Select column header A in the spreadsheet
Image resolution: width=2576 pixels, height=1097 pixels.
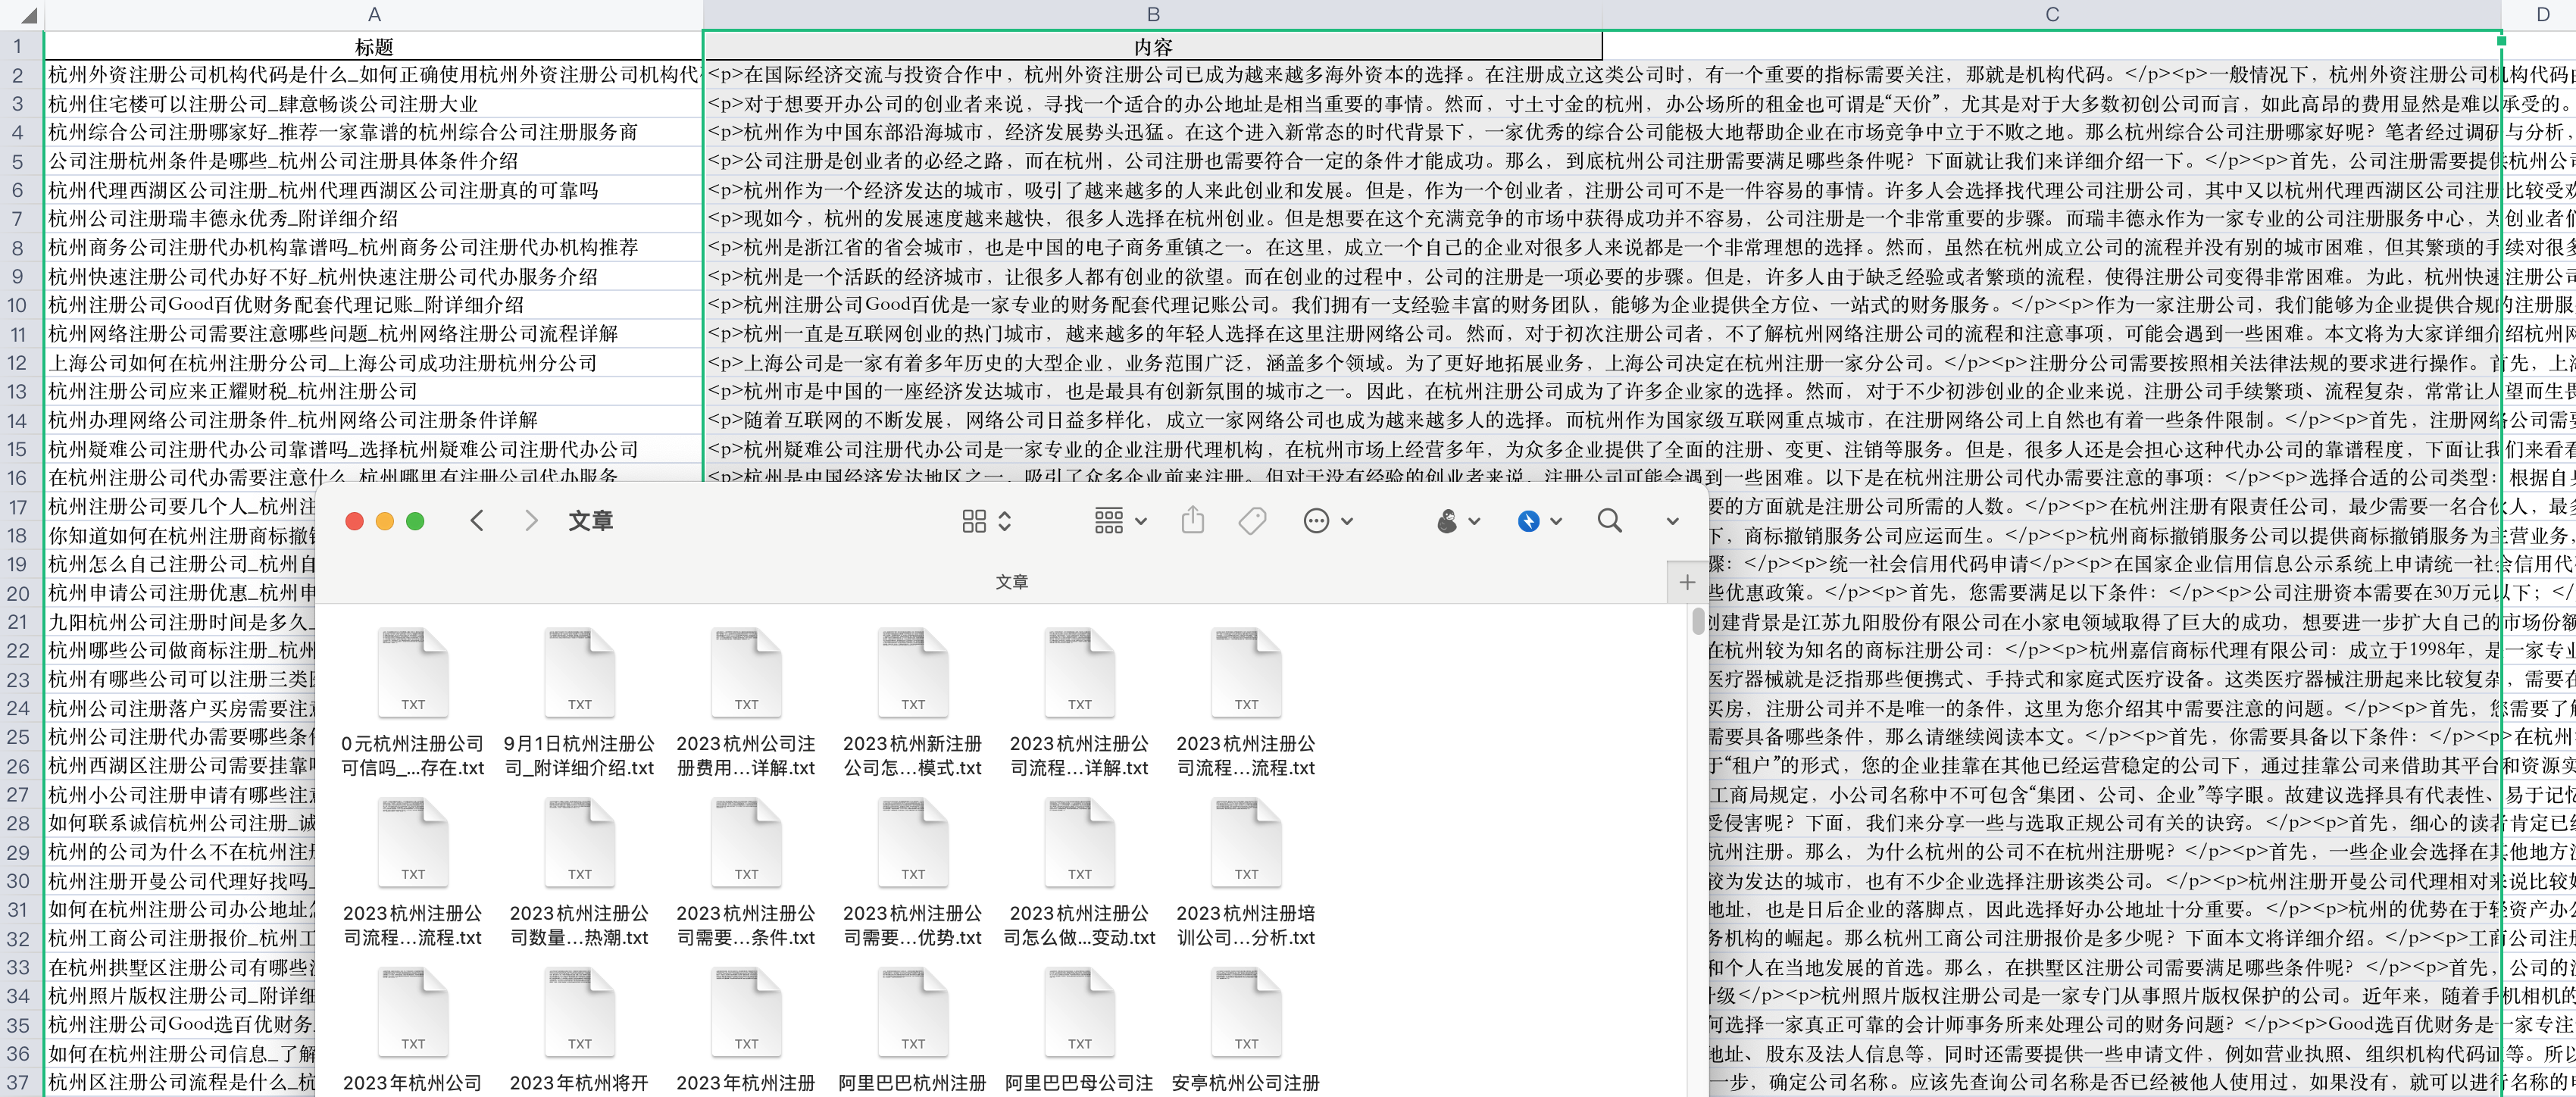[374, 14]
